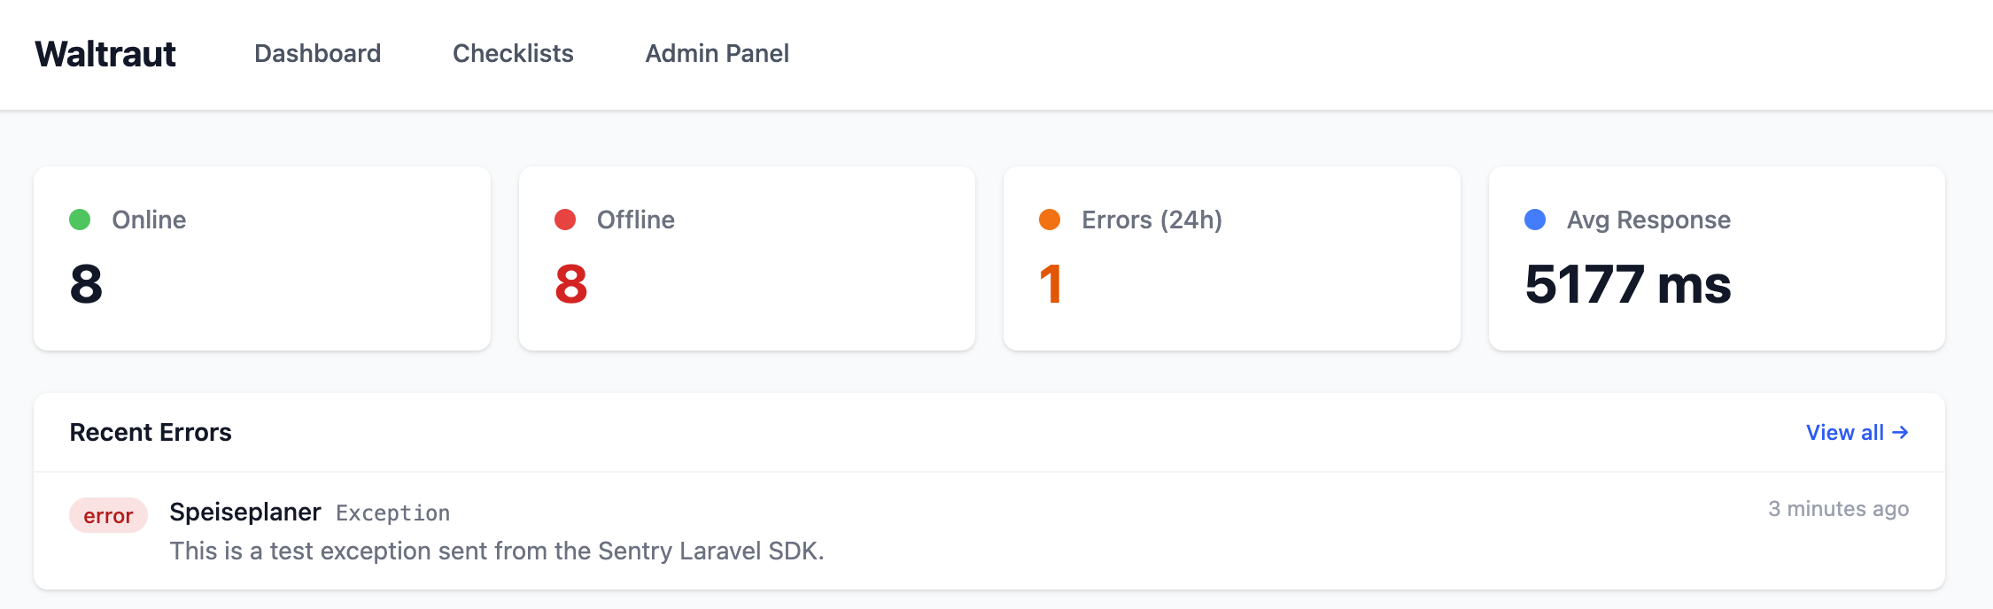This screenshot has height=609, width=1993.
Task: Select the Online count number
Action: point(87,284)
